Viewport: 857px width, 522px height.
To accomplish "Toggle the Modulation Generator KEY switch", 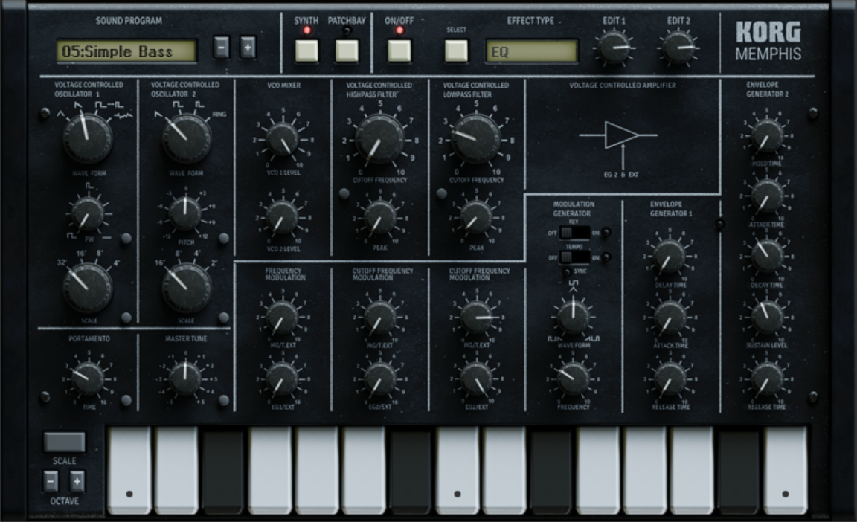I will click(574, 233).
